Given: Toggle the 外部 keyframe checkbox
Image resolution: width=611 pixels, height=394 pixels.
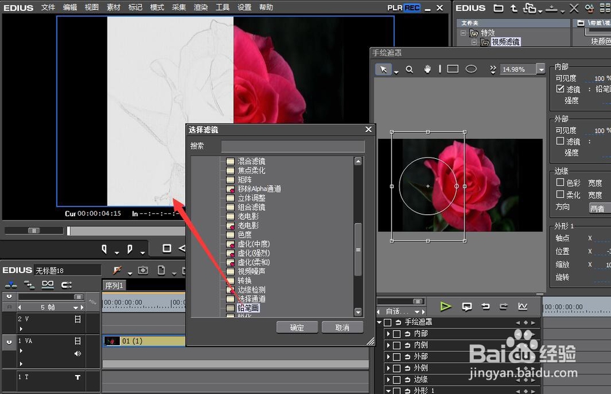Looking at the screenshot, I should 397,357.
